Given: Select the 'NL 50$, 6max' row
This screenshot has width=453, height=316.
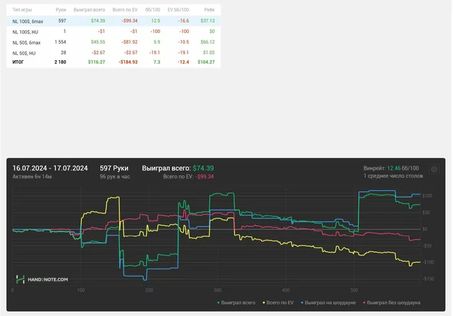Looking at the screenshot, I should pyautogui.click(x=113, y=42).
